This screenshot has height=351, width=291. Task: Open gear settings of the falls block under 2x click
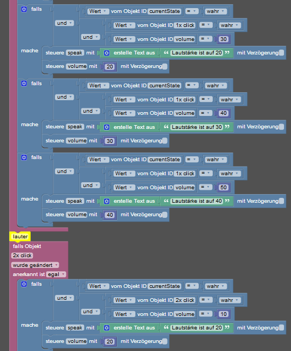point(24,284)
